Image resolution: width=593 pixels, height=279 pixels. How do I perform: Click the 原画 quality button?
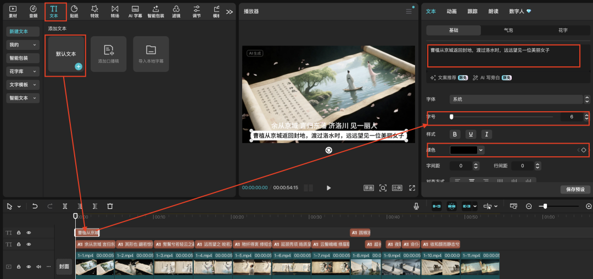pos(369,188)
